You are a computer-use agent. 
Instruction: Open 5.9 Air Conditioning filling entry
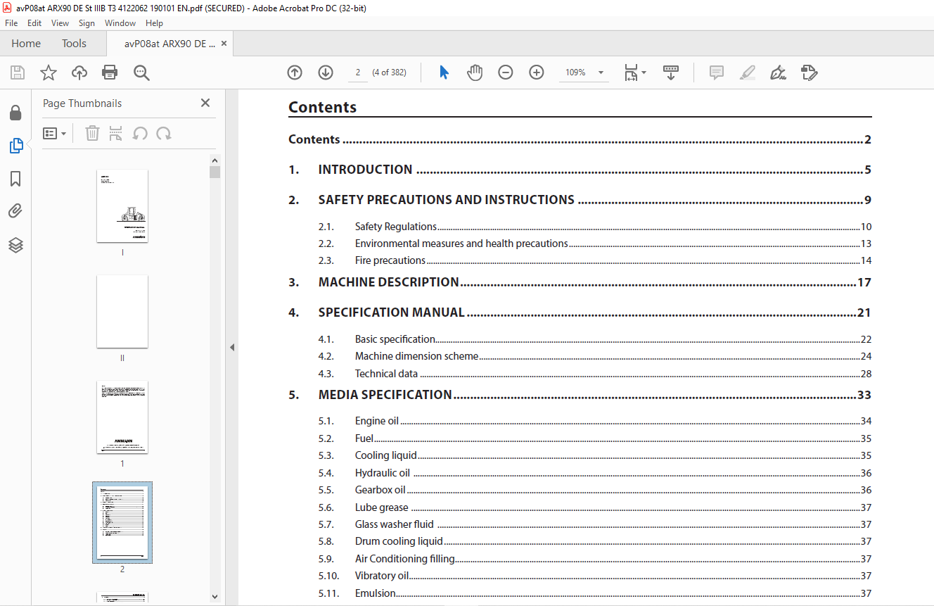(x=594, y=559)
